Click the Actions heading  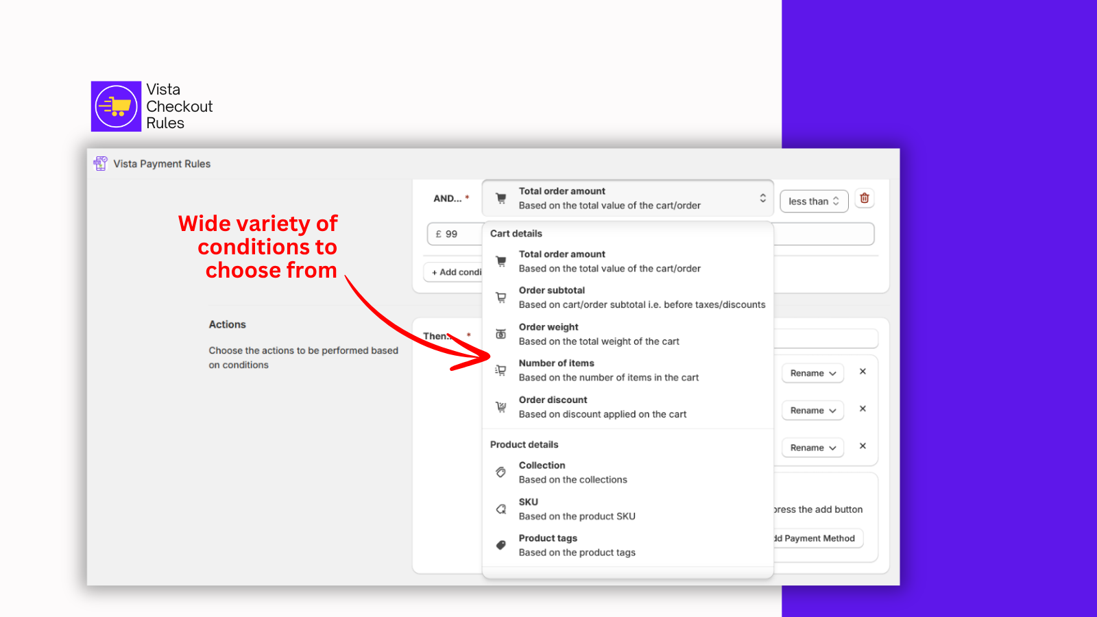point(228,324)
